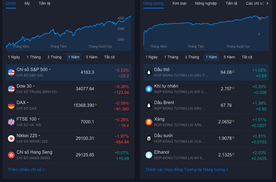
Task: Open the Các chỉ số tab
Action: click(255, 3)
